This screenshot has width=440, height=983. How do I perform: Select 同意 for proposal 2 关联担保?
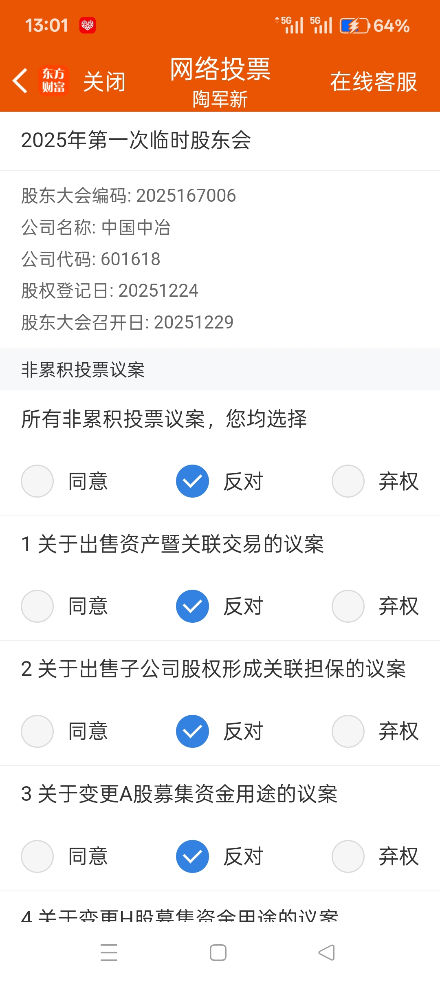pyautogui.click(x=37, y=731)
